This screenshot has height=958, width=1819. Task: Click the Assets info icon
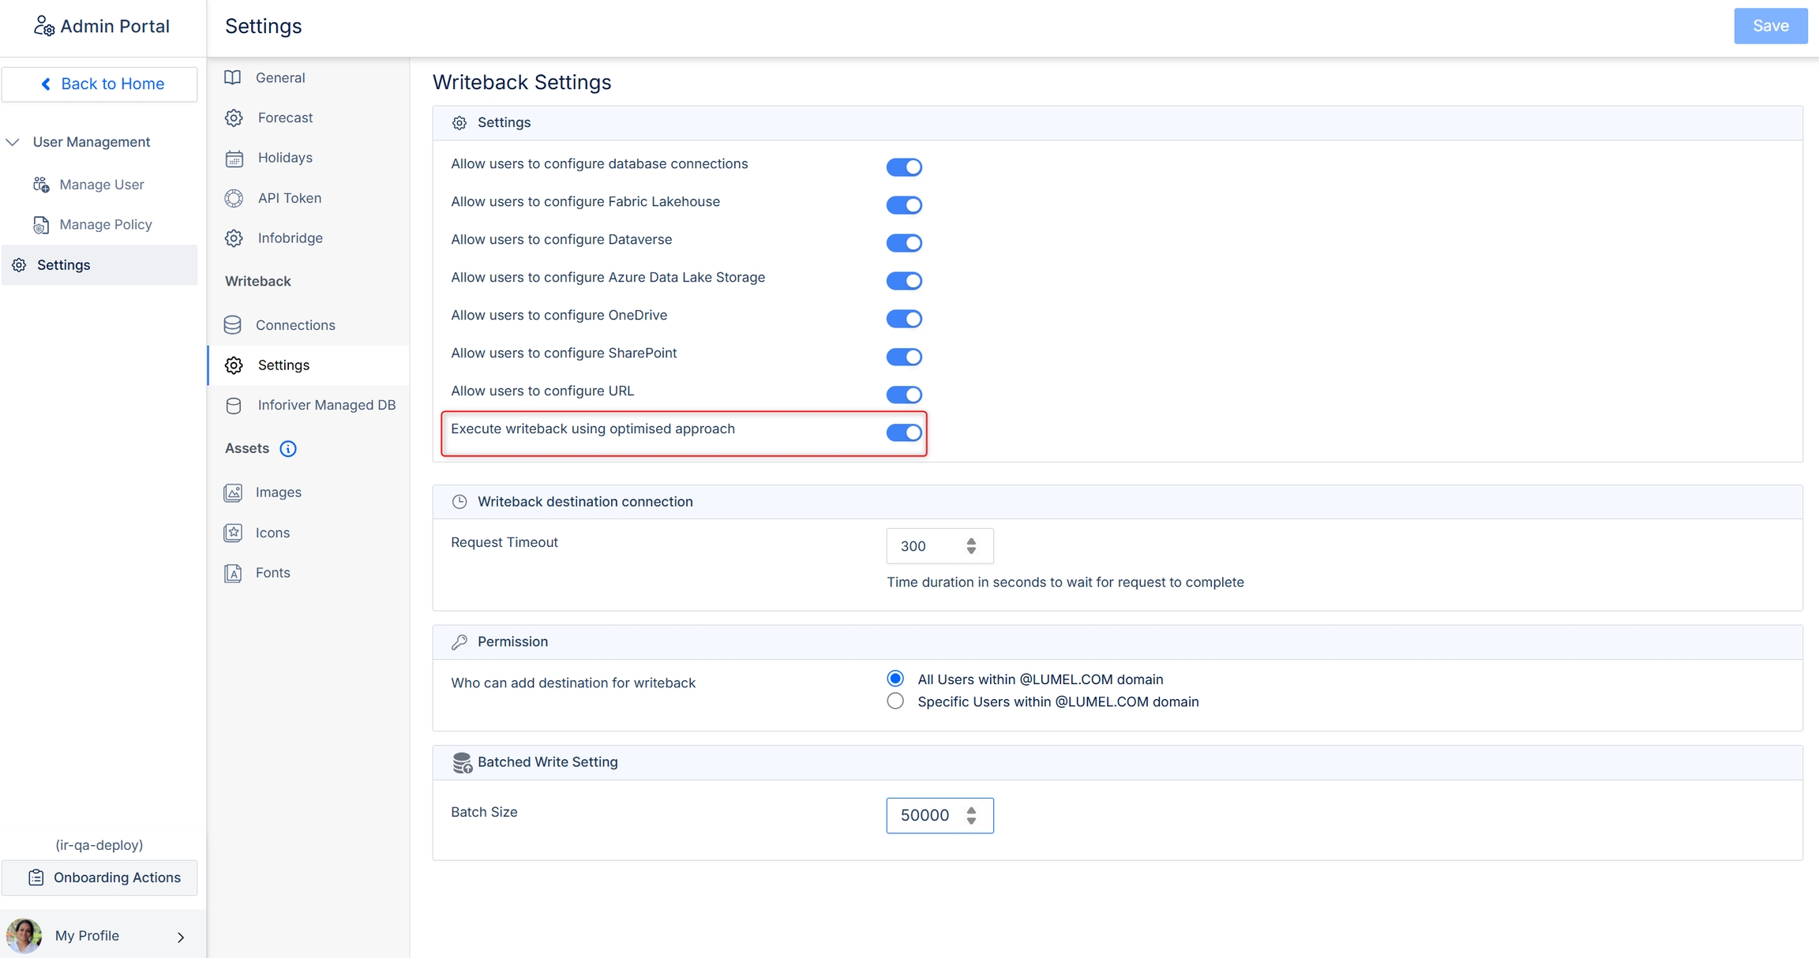coord(288,449)
